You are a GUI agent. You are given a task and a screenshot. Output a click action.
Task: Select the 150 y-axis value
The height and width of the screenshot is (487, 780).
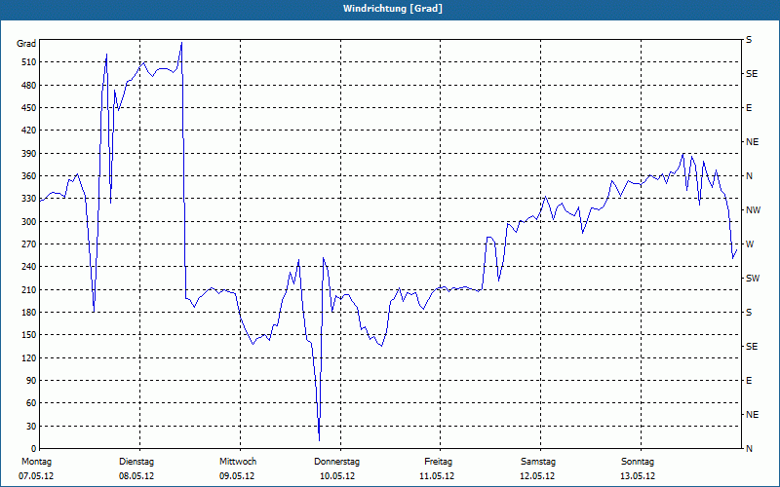coord(29,335)
